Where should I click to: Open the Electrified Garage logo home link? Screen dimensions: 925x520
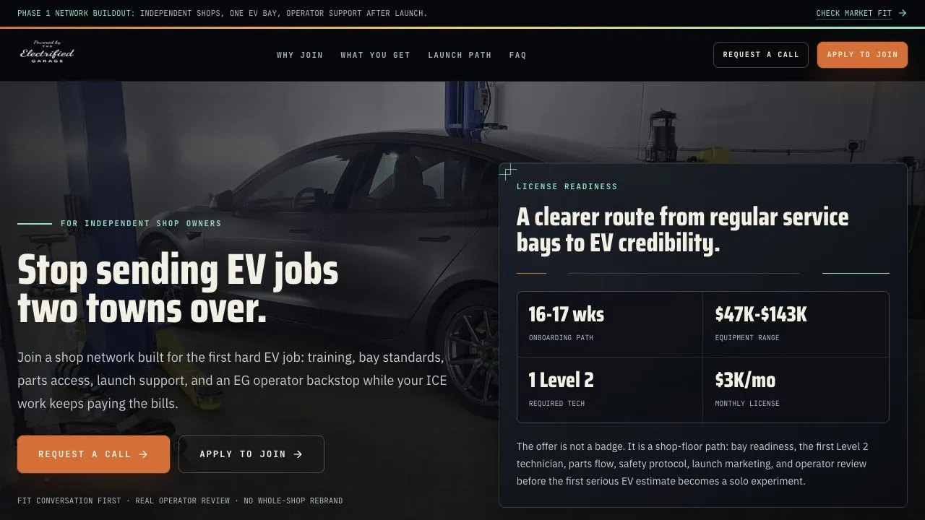coord(47,52)
